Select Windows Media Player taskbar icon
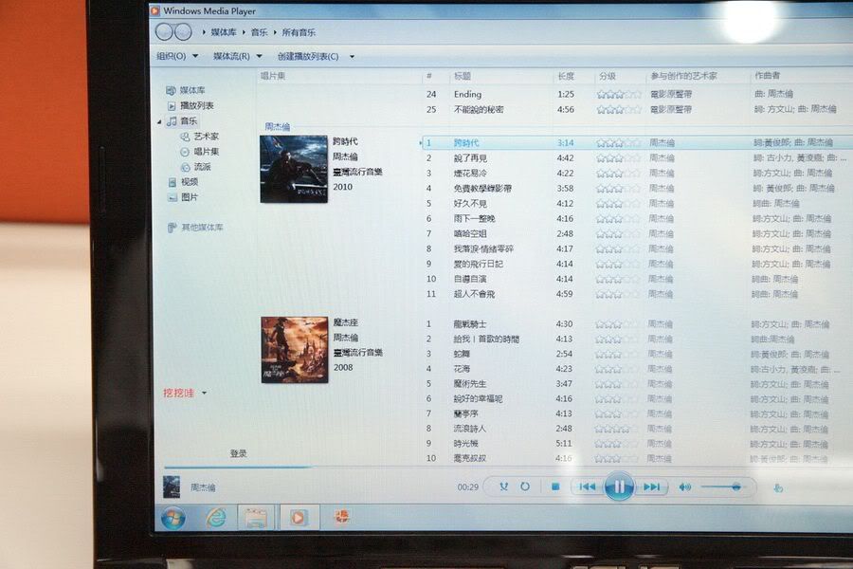Image resolution: width=853 pixels, height=569 pixels. [x=298, y=517]
